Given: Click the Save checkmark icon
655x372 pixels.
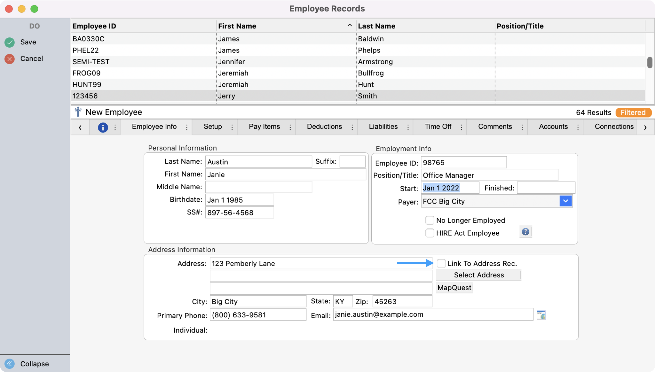Looking at the screenshot, I should point(9,42).
